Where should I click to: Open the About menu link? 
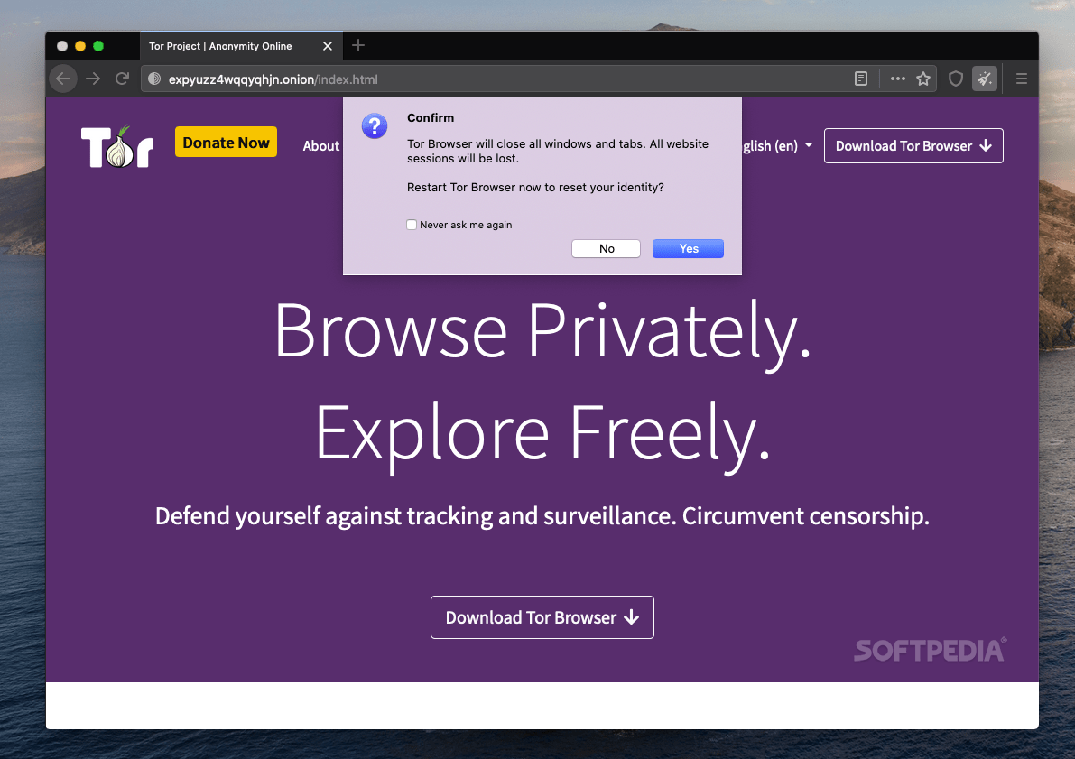(x=320, y=146)
